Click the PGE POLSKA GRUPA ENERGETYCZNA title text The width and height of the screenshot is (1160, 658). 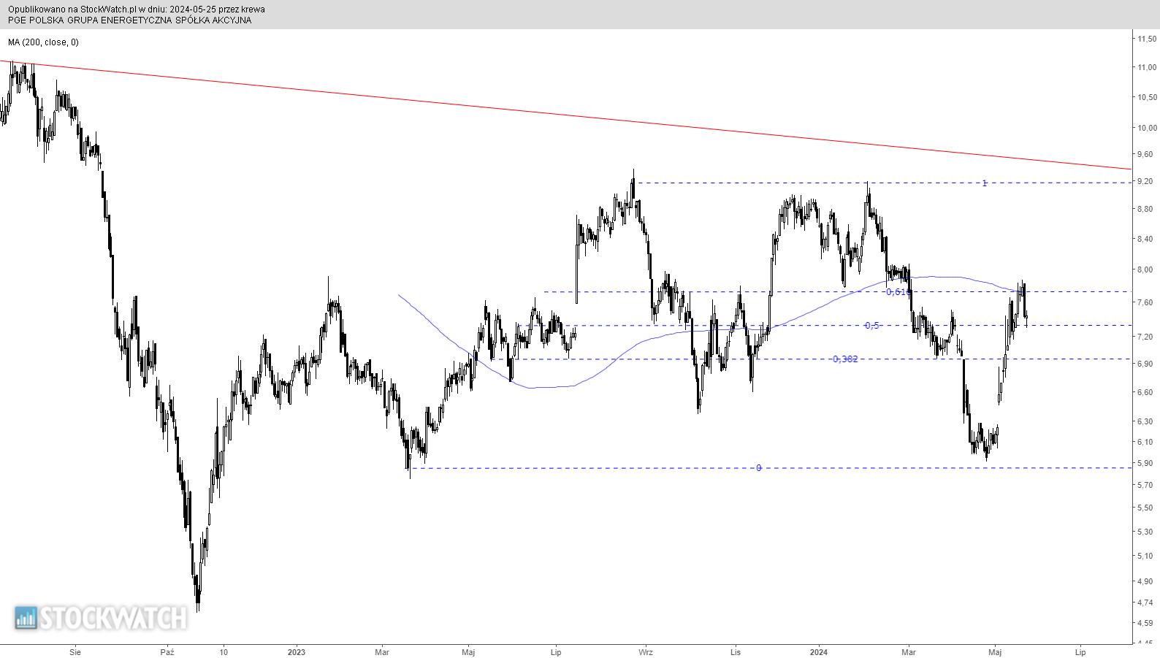pyautogui.click(x=130, y=20)
